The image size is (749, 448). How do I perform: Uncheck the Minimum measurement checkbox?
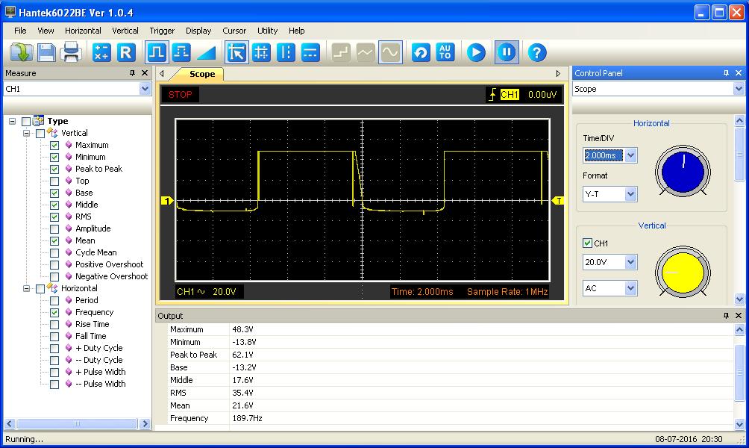click(x=54, y=158)
